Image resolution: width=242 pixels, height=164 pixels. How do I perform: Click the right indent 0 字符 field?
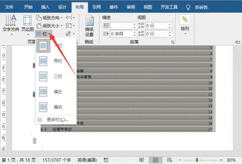122,34
